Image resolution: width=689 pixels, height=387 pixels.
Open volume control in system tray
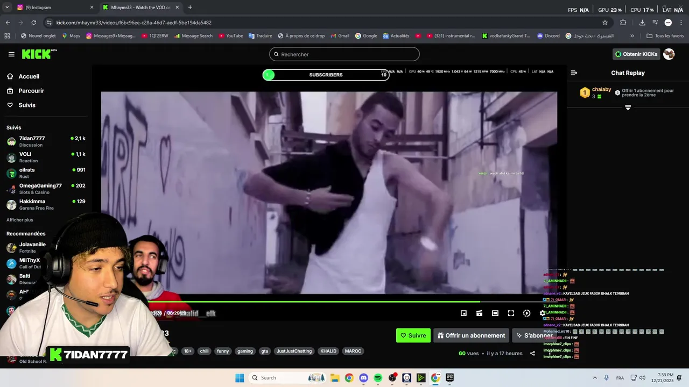click(642, 378)
